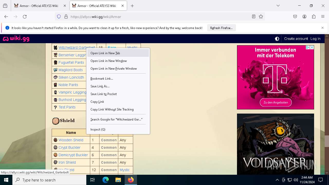Choose Copy Link Without Site Tracking
This screenshot has height=185, width=329.
(118, 109)
